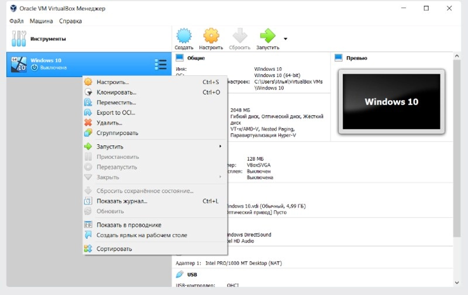Viewport: 468px width, 295px height.
Task: Click the vertical scrollbar thumb in the details pane
Action: click(x=457, y=148)
